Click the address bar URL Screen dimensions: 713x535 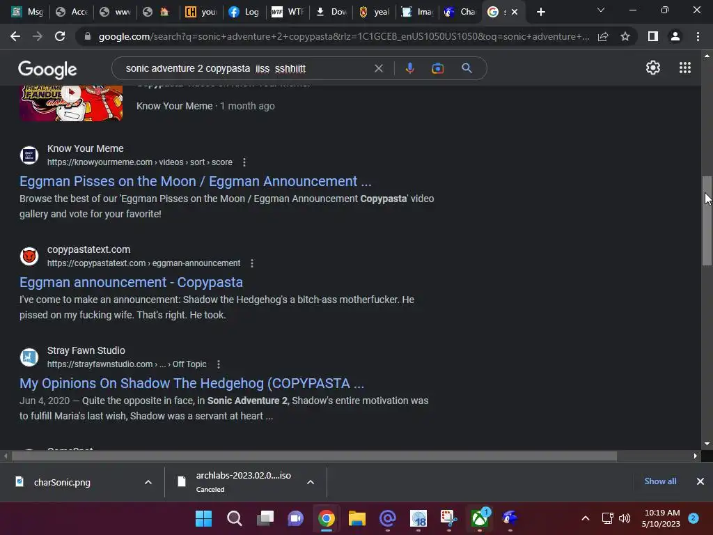(344, 36)
